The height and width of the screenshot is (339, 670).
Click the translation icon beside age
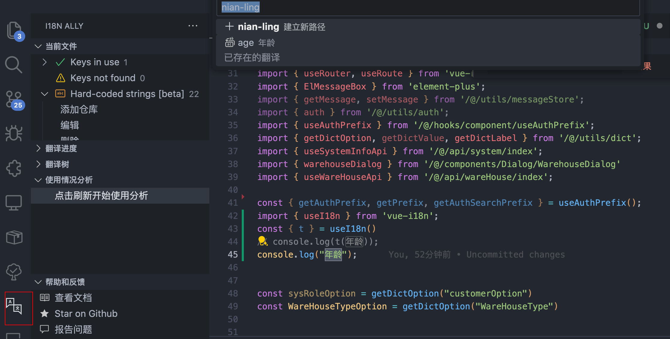pyautogui.click(x=230, y=42)
